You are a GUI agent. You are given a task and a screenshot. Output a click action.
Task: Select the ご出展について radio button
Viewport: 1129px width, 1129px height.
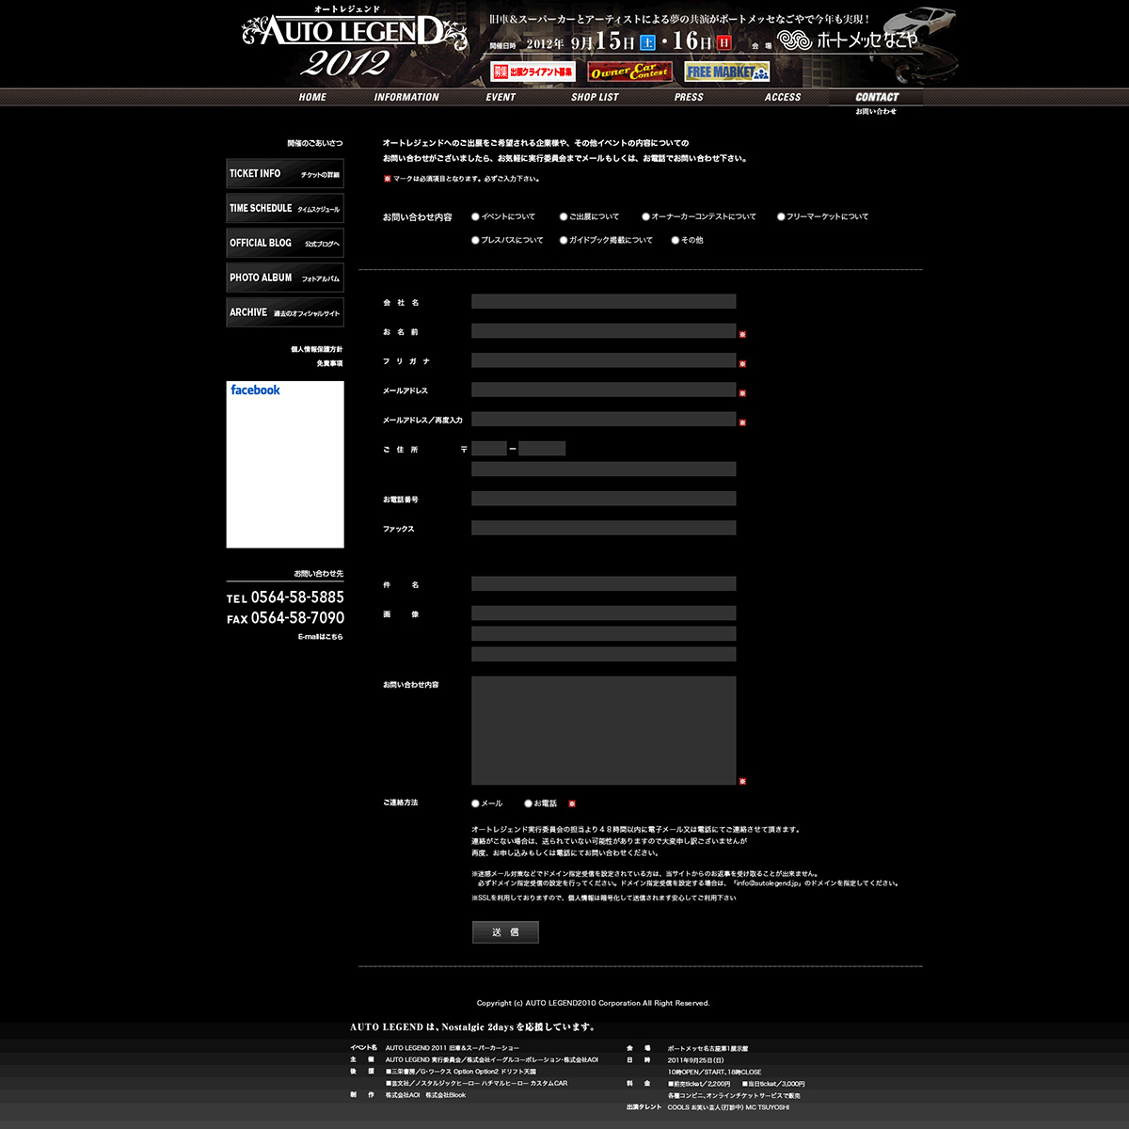(564, 216)
